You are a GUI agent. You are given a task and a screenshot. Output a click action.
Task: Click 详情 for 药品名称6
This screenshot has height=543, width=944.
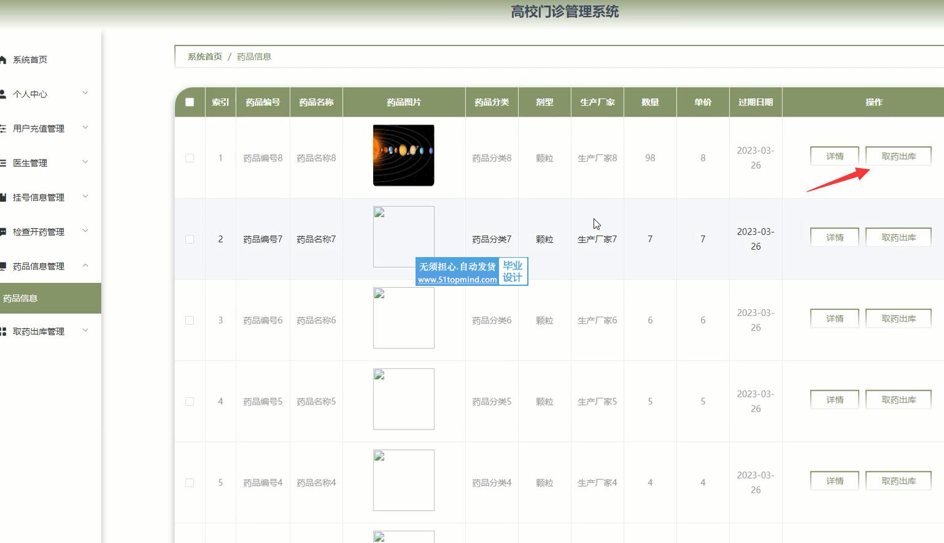coord(835,318)
